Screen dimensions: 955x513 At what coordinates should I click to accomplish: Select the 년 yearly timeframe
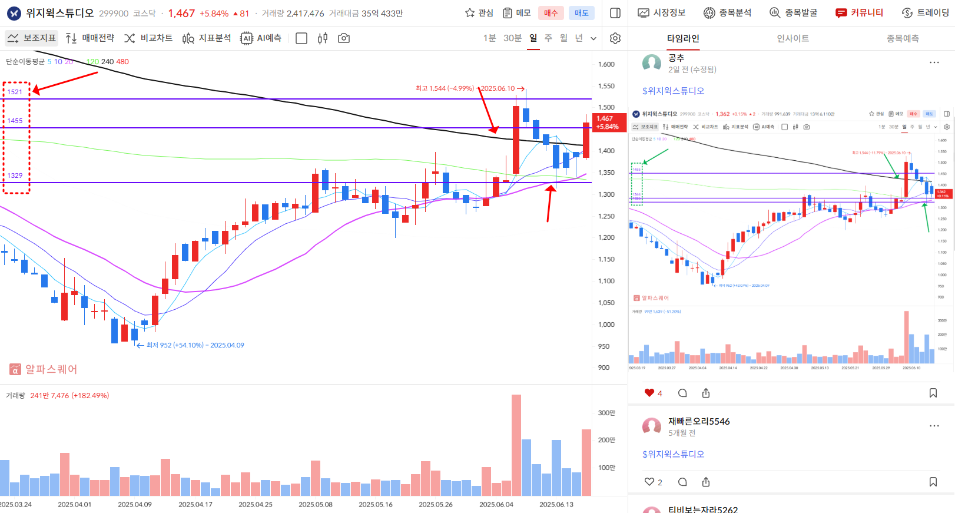point(579,38)
